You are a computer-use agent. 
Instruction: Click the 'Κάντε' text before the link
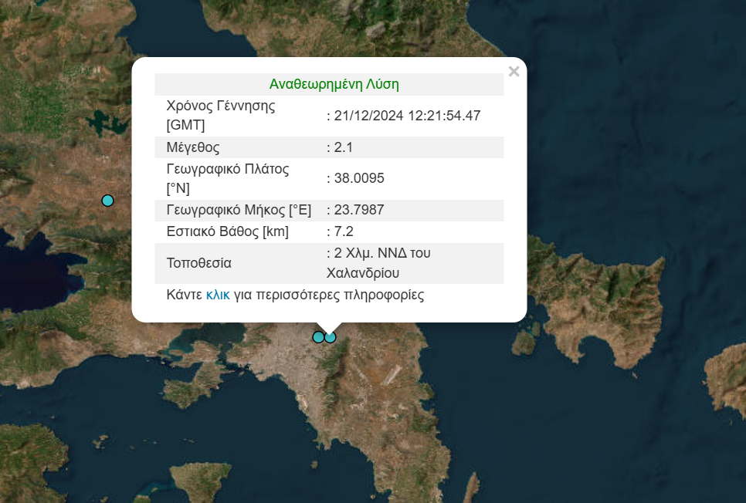pos(185,295)
